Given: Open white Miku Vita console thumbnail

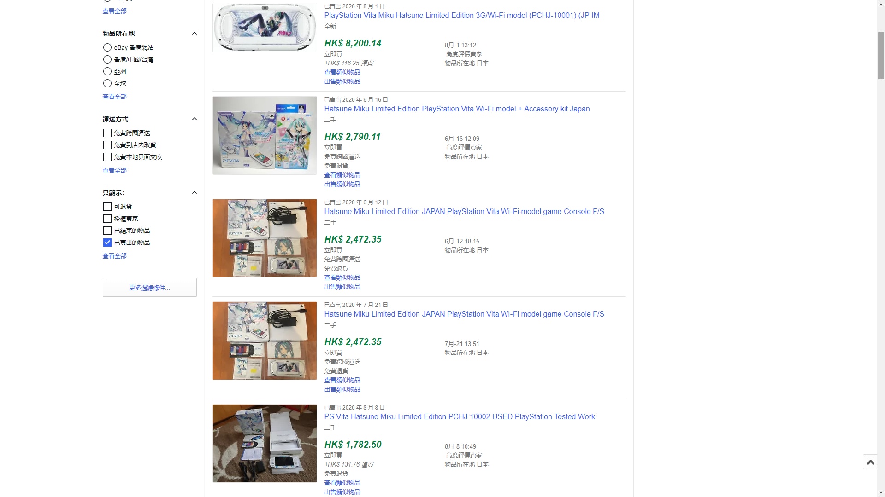Looking at the screenshot, I should coord(265,28).
